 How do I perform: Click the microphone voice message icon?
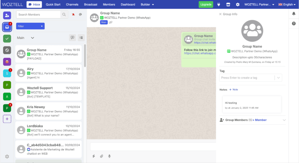(109, 156)
